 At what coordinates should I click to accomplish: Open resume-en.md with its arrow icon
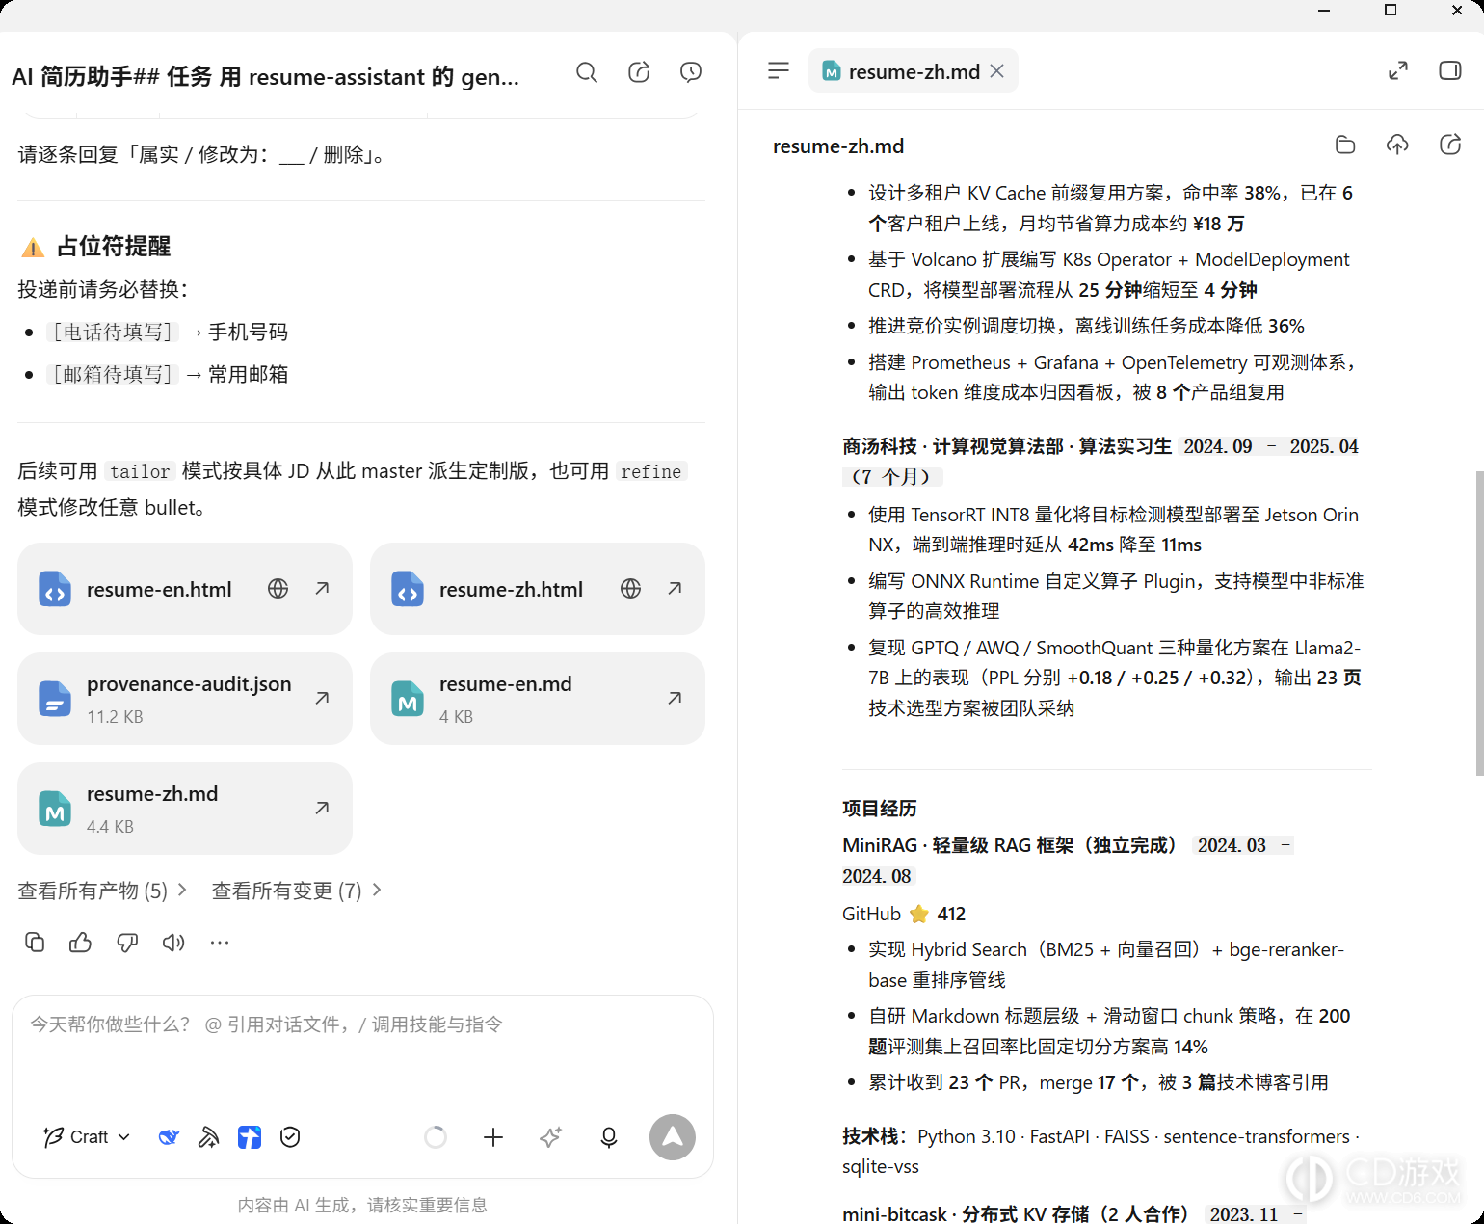click(676, 698)
